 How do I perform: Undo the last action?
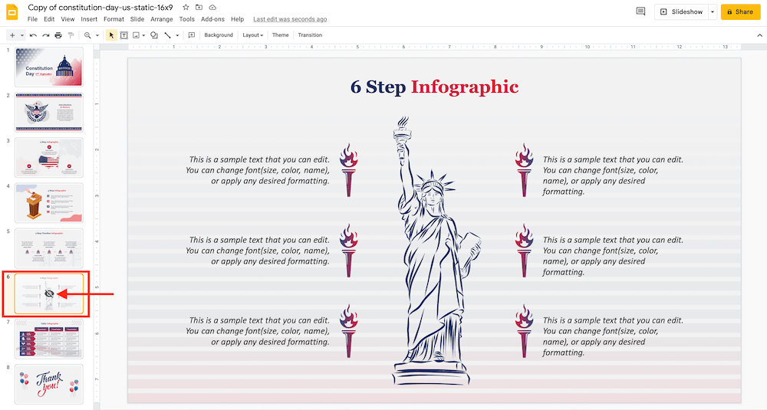point(33,35)
